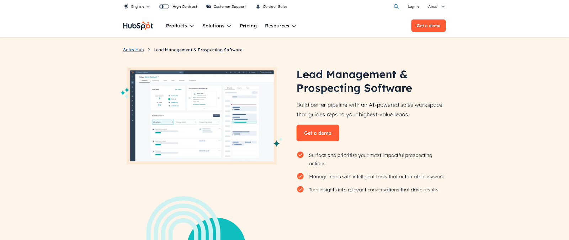
Task: Expand the Resources menu
Action: pyautogui.click(x=281, y=26)
